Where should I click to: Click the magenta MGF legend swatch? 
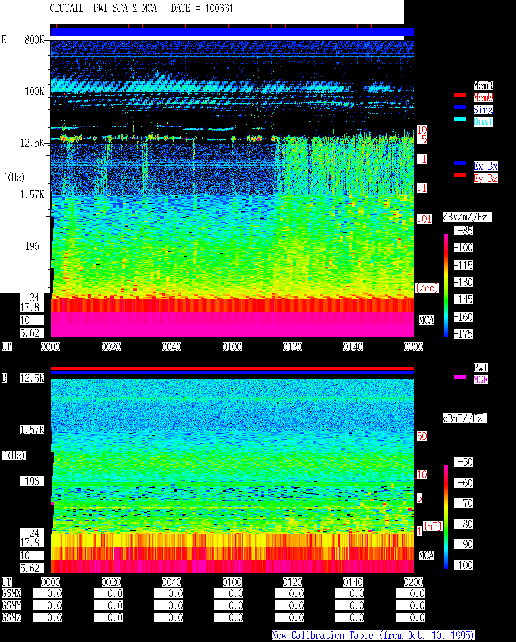click(x=460, y=377)
